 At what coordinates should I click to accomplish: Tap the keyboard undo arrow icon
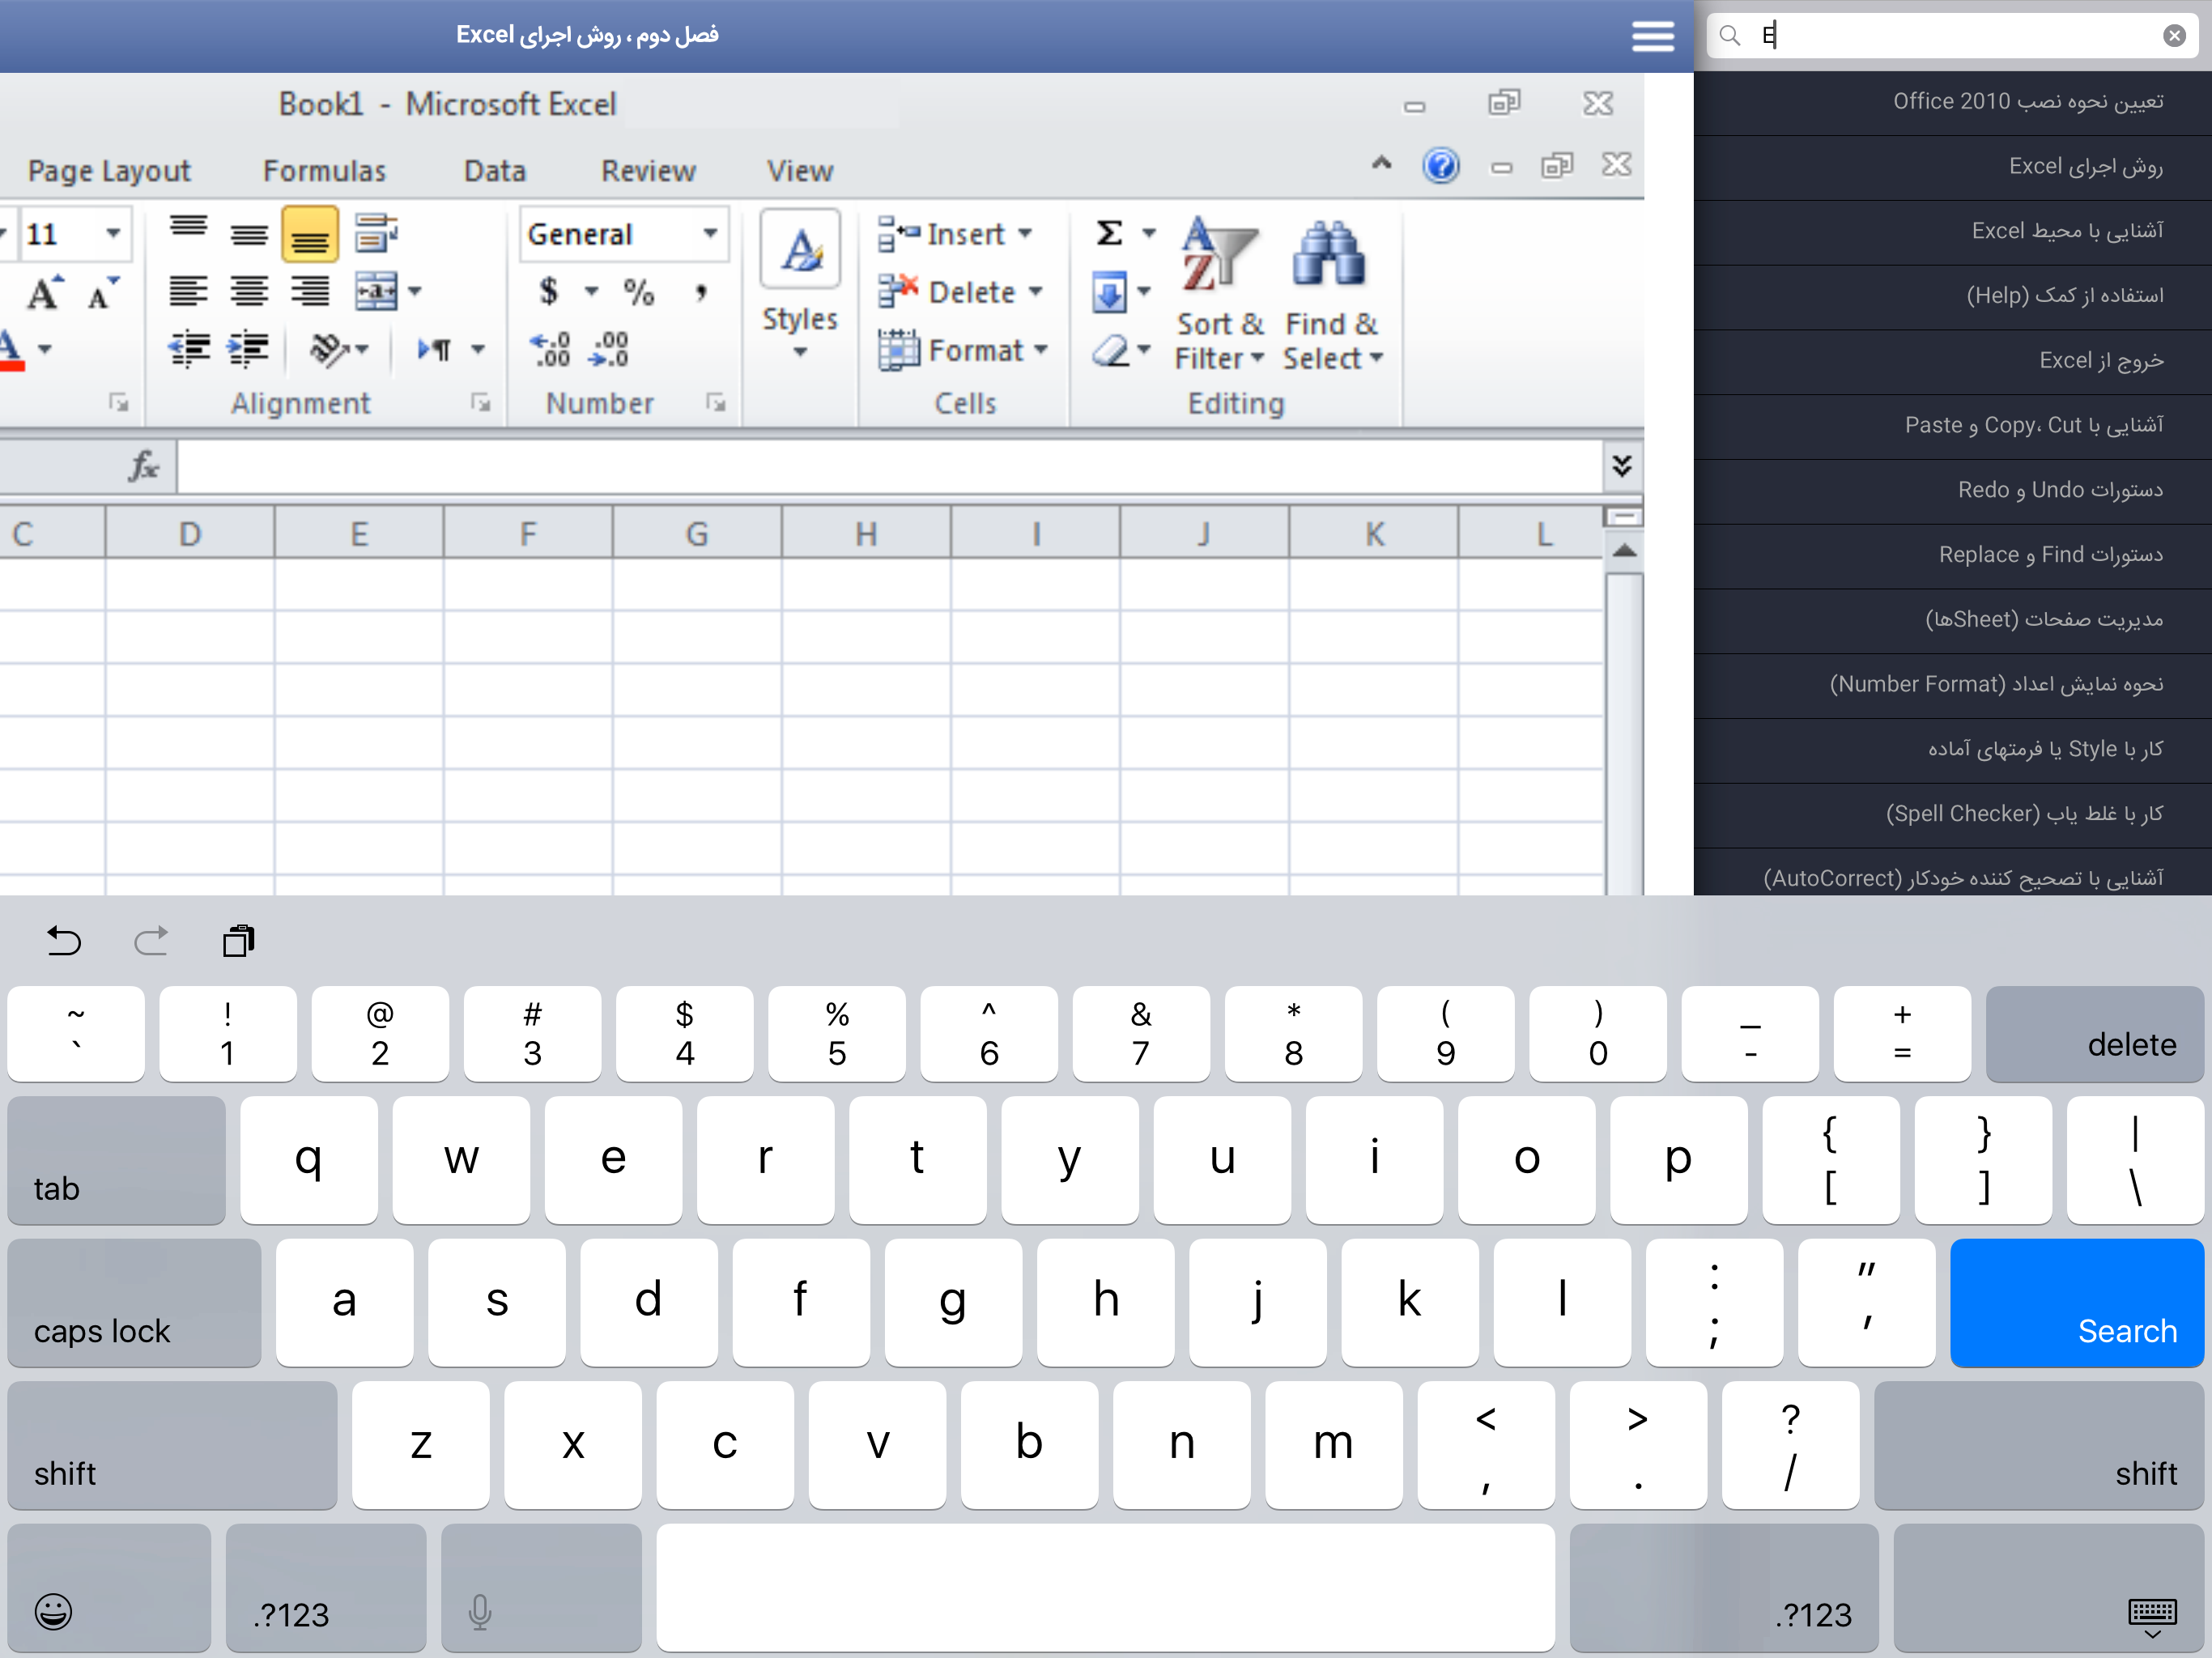pos(64,941)
